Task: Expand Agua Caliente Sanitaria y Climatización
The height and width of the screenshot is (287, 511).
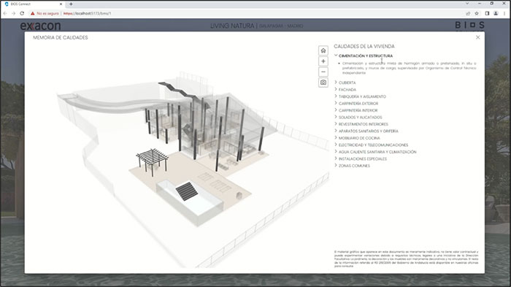Action: coord(375,152)
